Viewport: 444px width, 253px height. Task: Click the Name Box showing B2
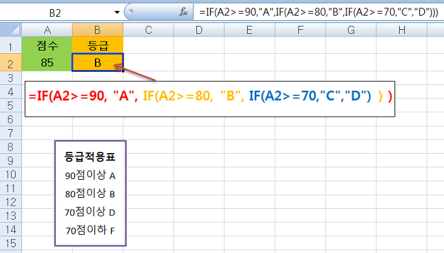coord(55,13)
